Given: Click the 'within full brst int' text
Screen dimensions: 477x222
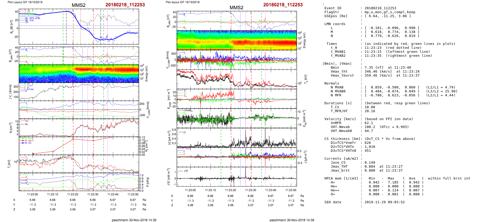Looking at the screenshot, I should (x=449, y=178).
